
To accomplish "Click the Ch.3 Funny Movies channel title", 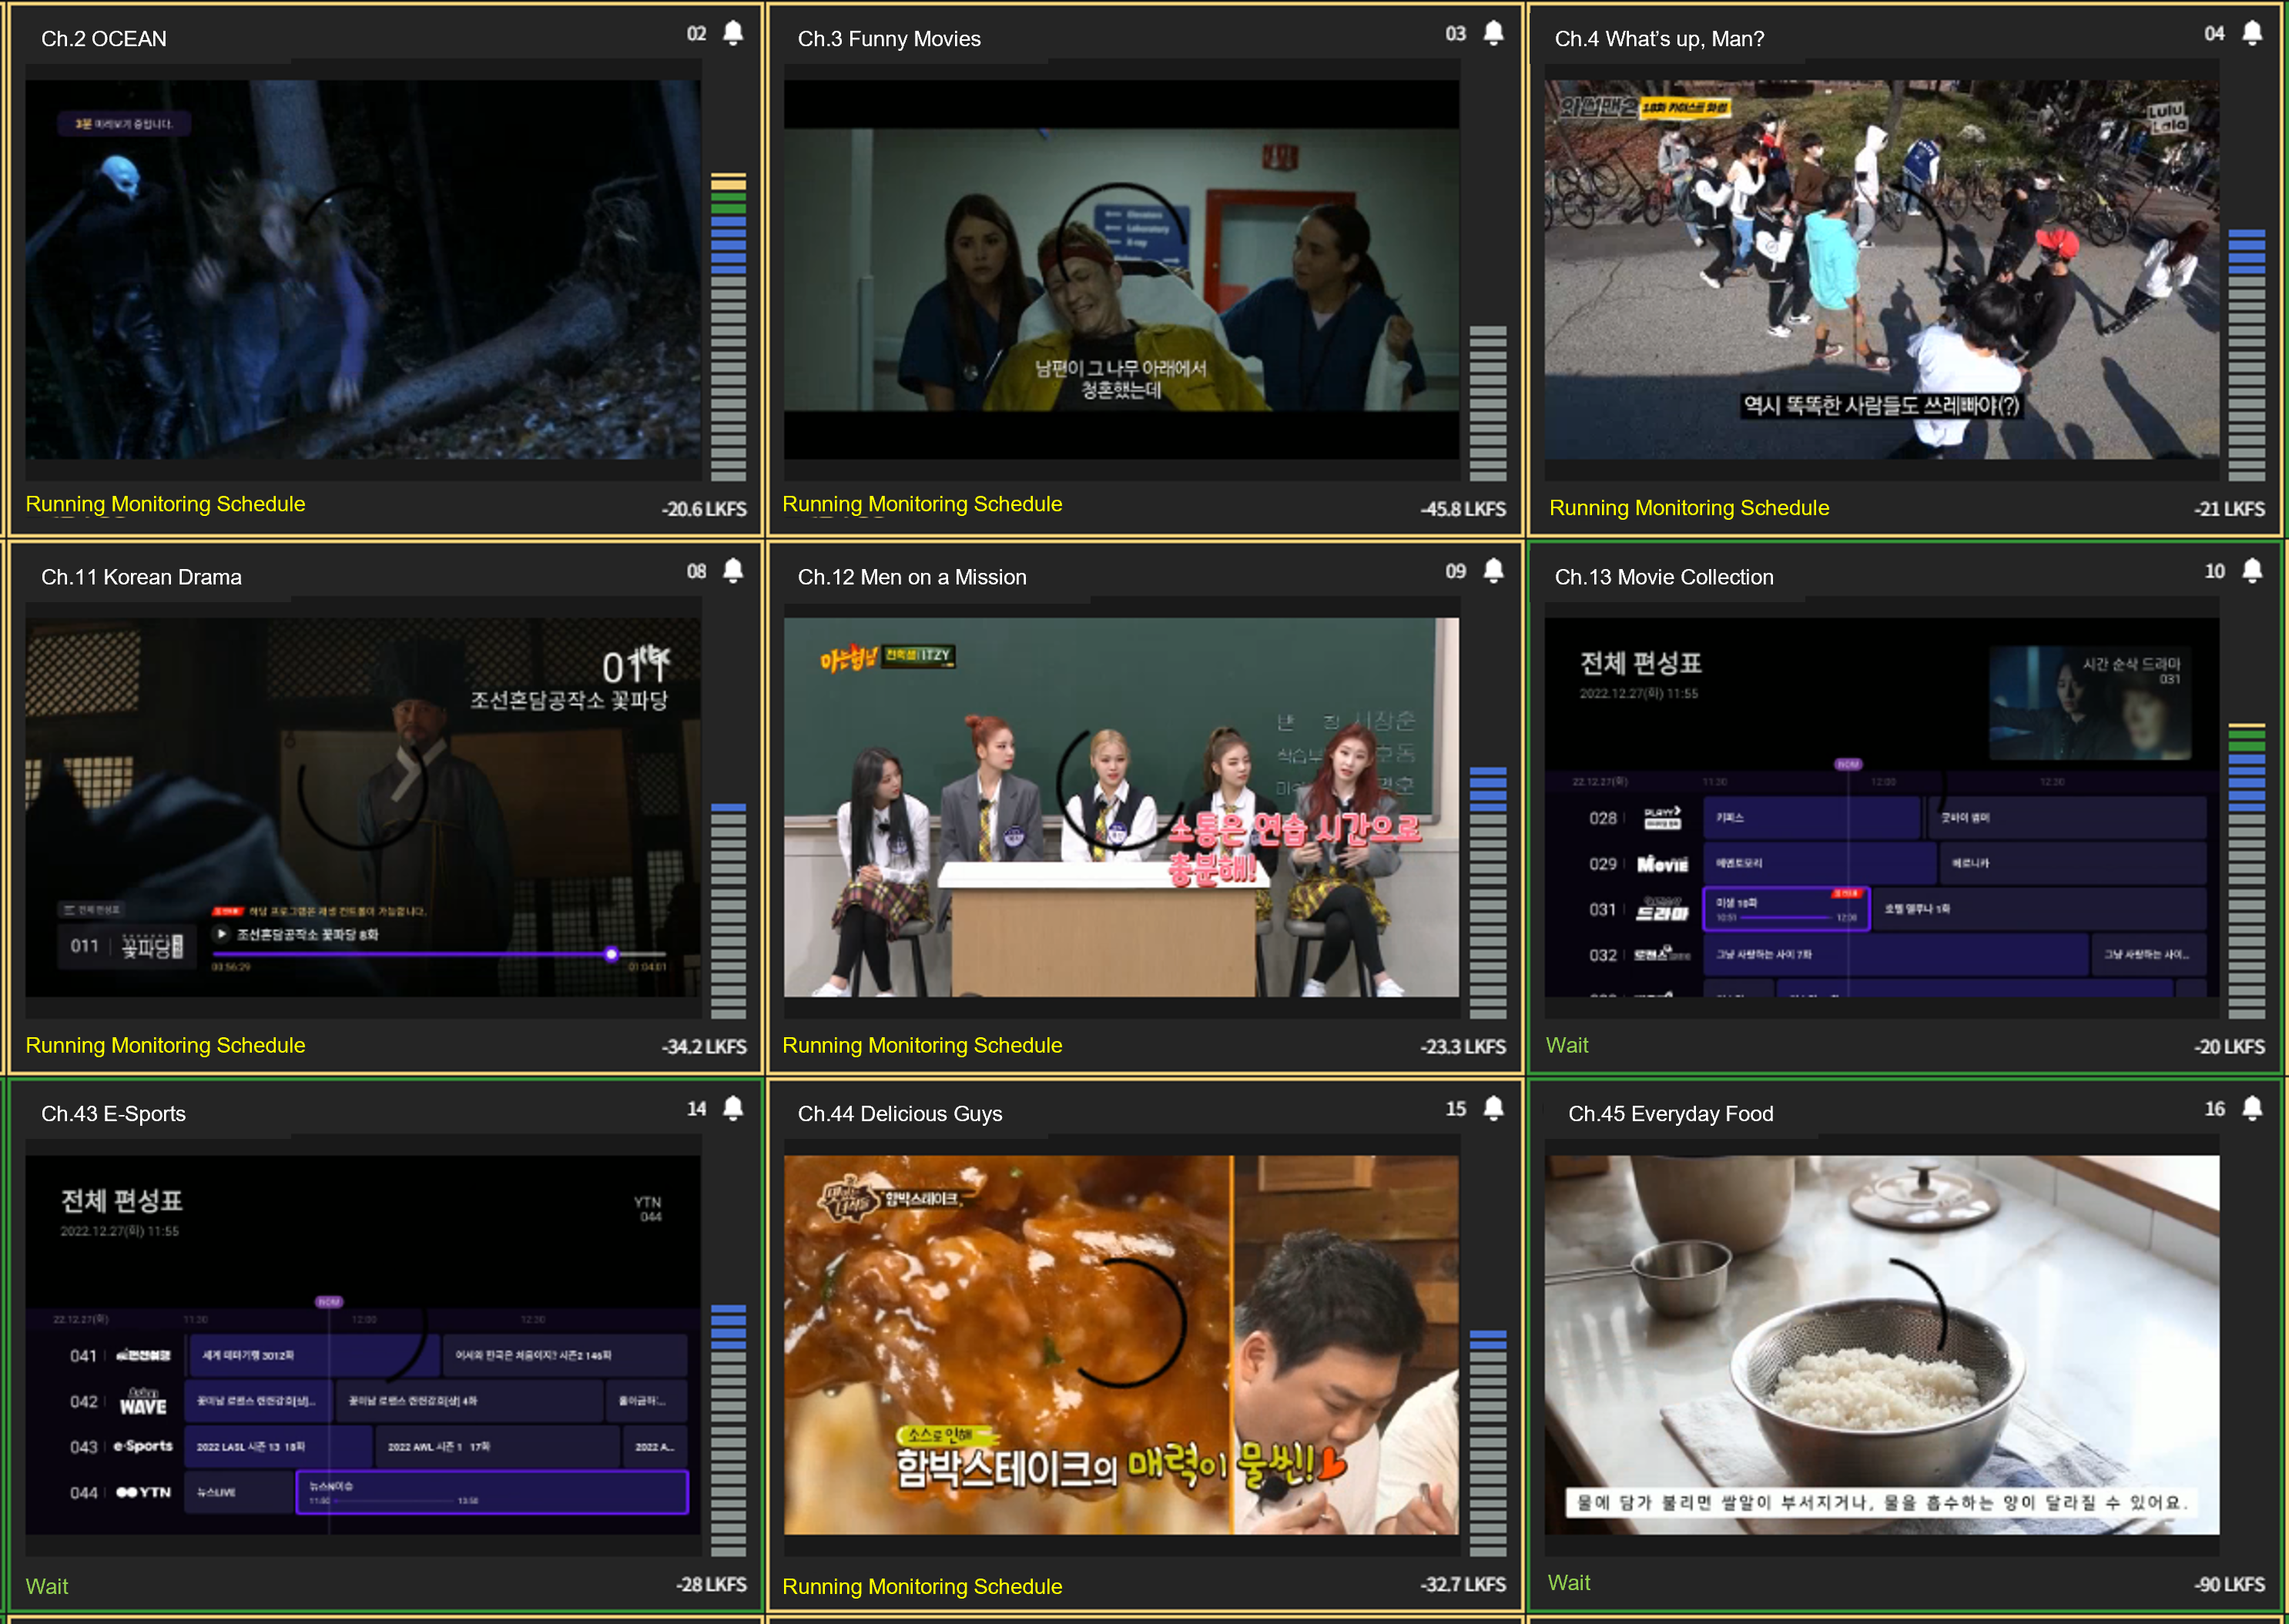I will click(x=889, y=39).
